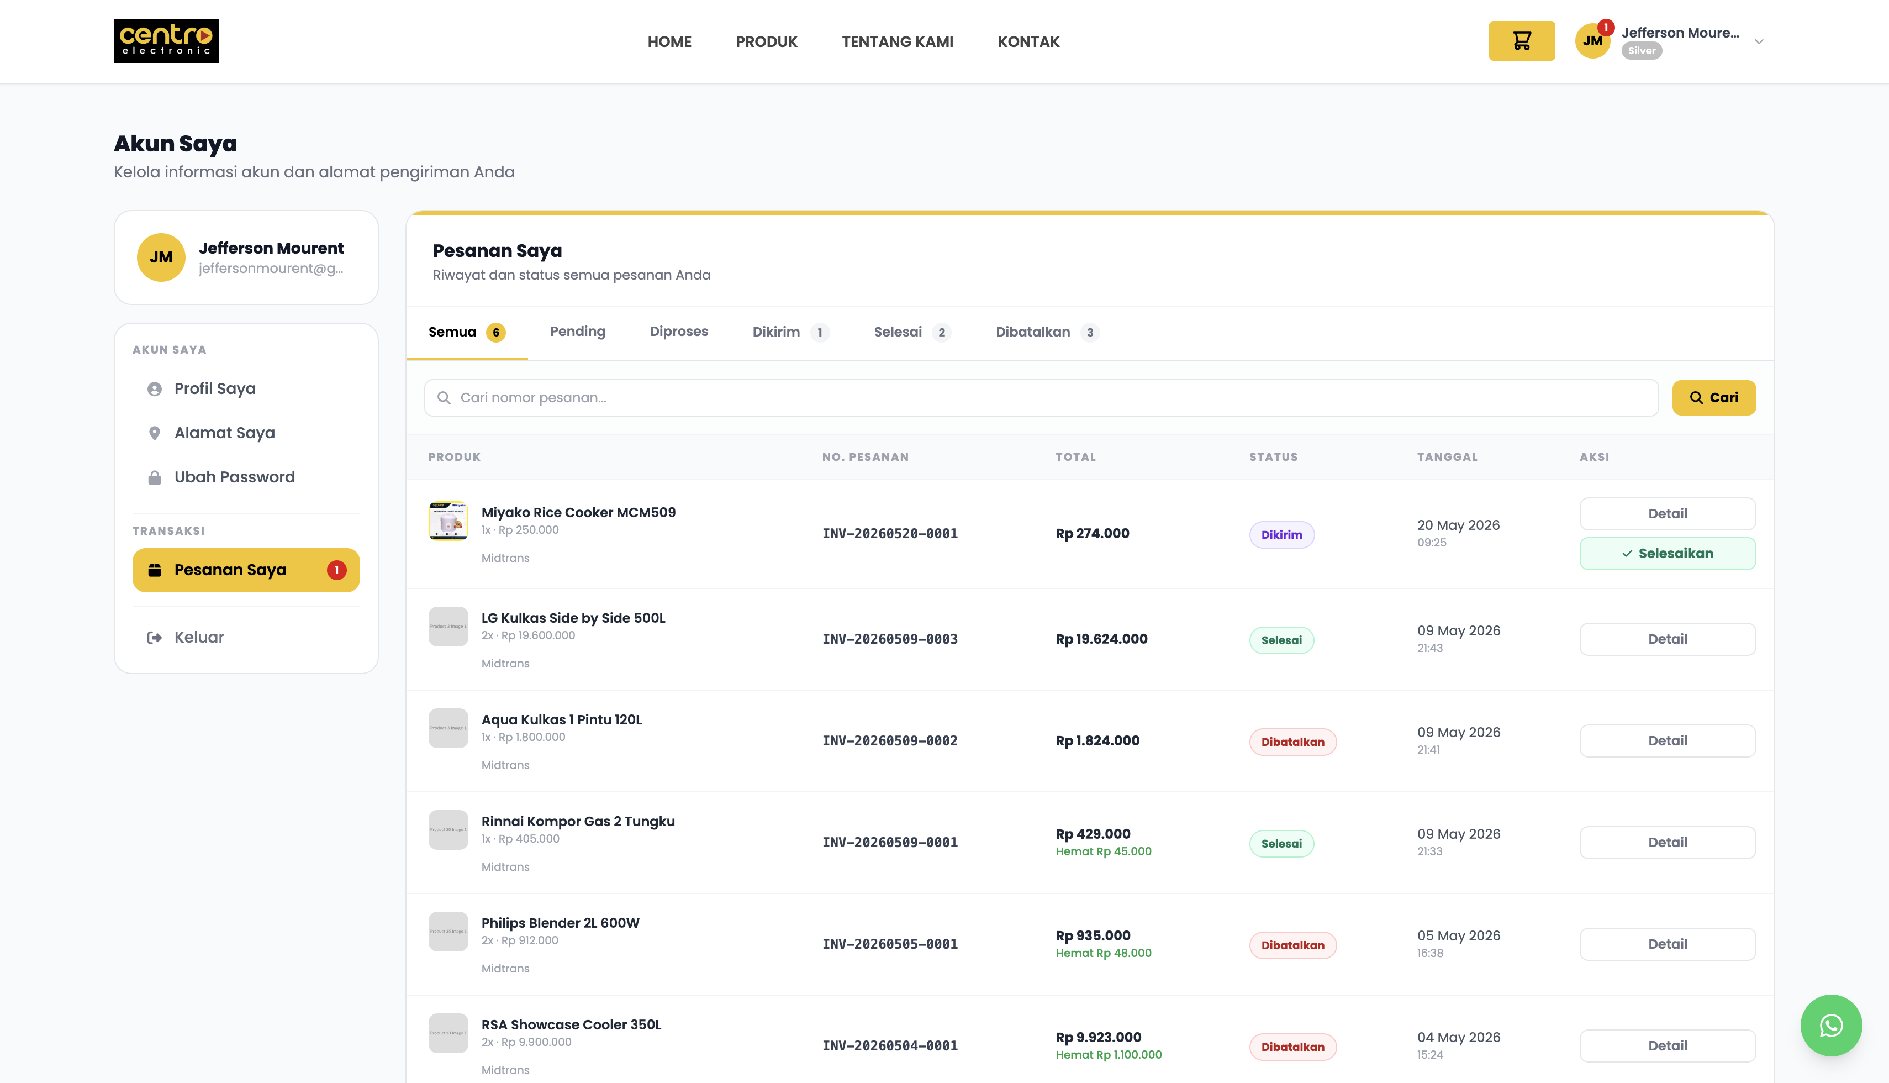View Detail of order INV-20260509-0003

point(1668,639)
